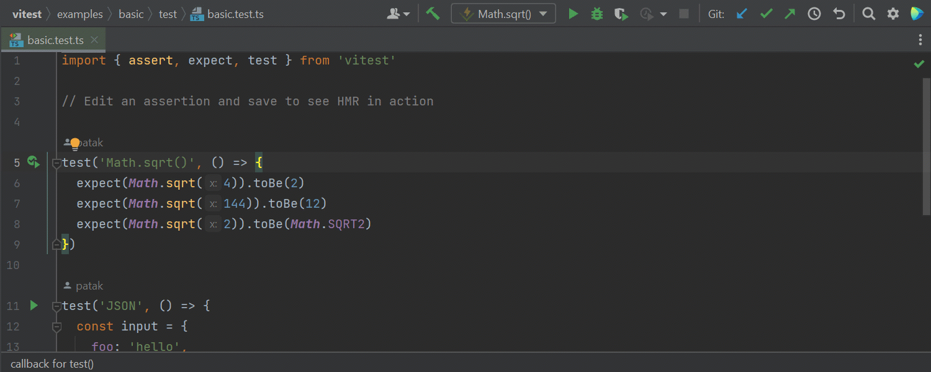This screenshot has width=931, height=372.
Task: Show Git history with the clock icon
Action: (x=814, y=14)
